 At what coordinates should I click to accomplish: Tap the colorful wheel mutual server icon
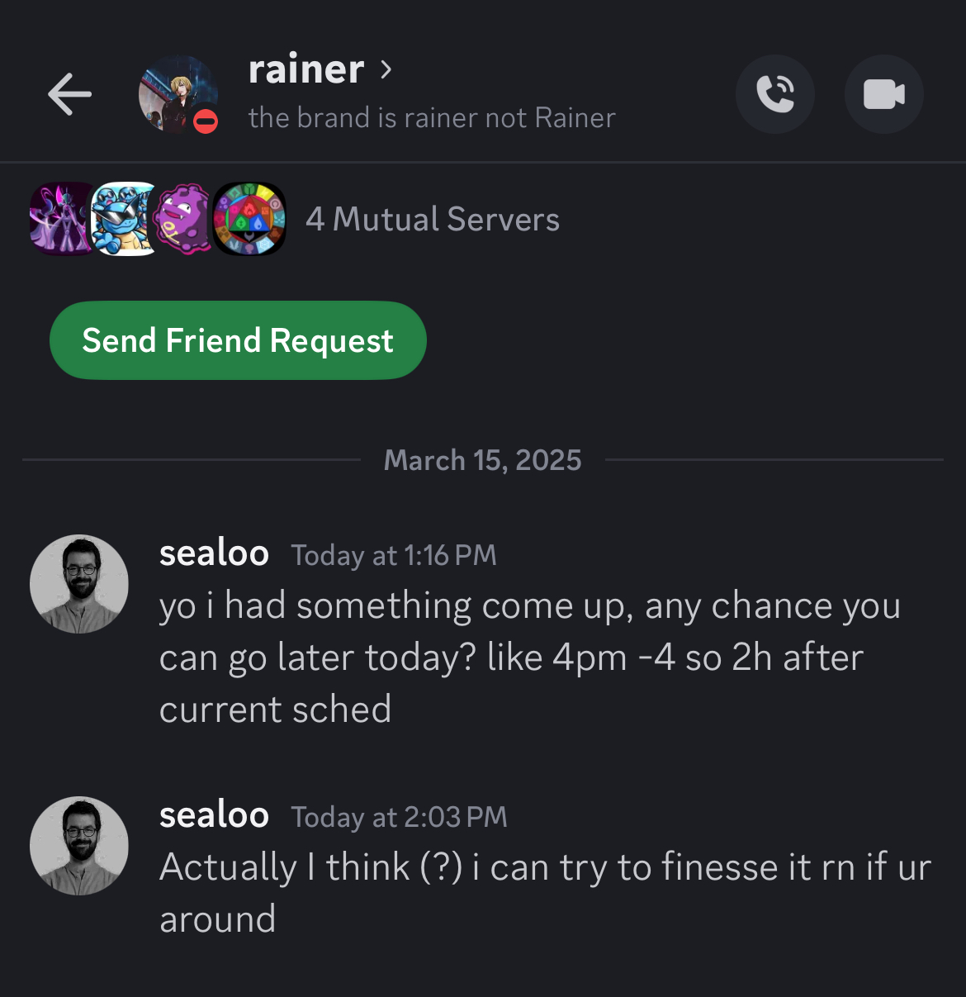click(x=249, y=219)
